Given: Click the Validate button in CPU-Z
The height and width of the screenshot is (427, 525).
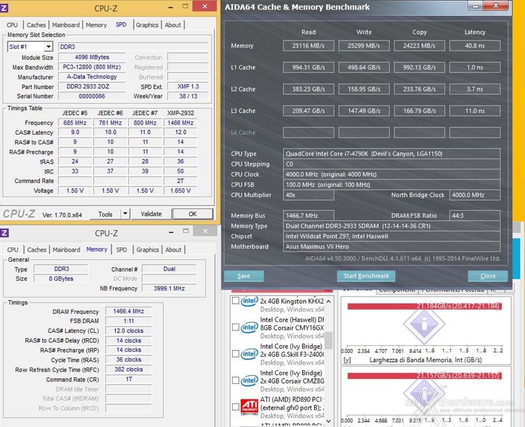Looking at the screenshot, I should click(x=151, y=214).
